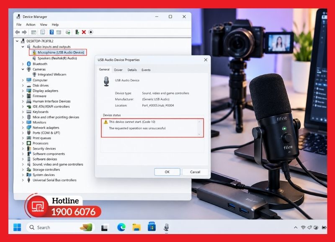Switch to the Details tab

pyautogui.click(x=132, y=70)
